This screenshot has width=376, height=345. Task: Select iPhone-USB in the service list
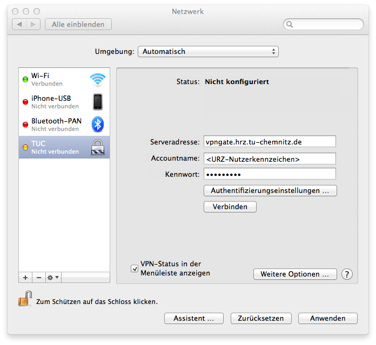(54, 102)
